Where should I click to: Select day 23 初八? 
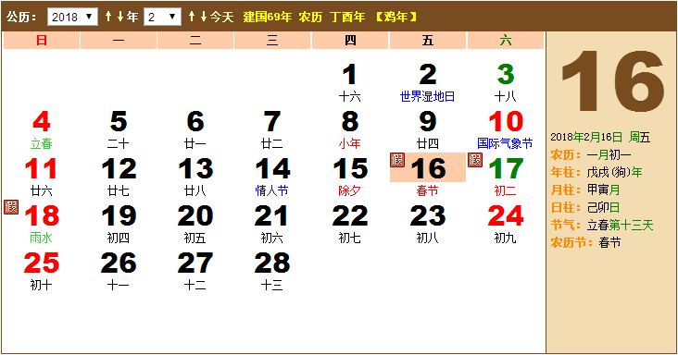(x=427, y=224)
